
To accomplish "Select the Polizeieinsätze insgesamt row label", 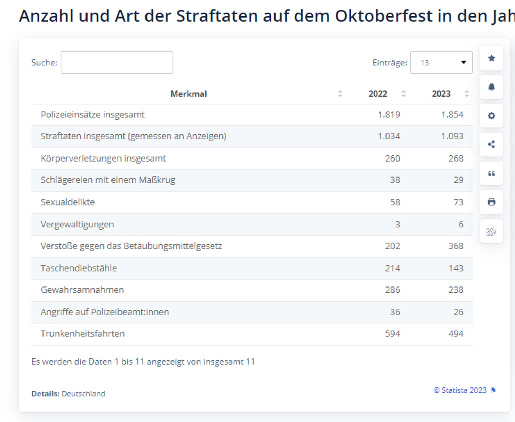I will pos(93,115).
